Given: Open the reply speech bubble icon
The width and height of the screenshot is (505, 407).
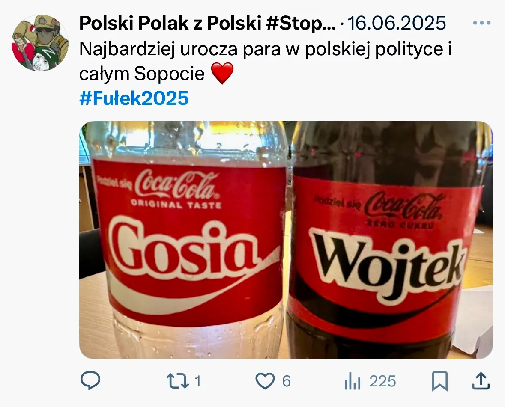Looking at the screenshot, I should 90,380.
